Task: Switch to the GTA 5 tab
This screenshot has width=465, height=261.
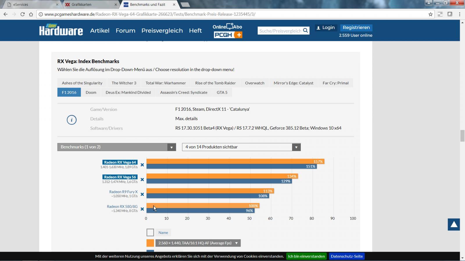Action: pyautogui.click(x=222, y=92)
